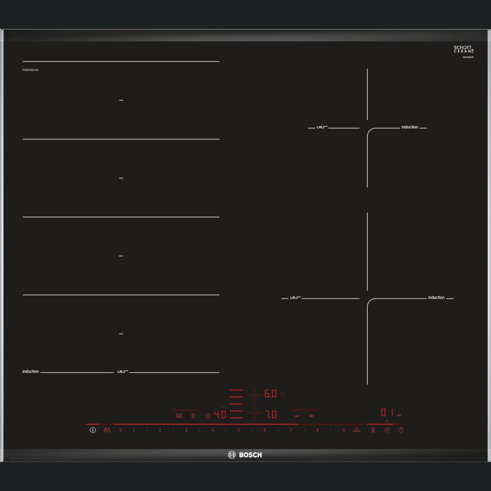Viewport: 491px width, 491px height.
Task: Set power level 7 on the slider
Action: (x=291, y=430)
